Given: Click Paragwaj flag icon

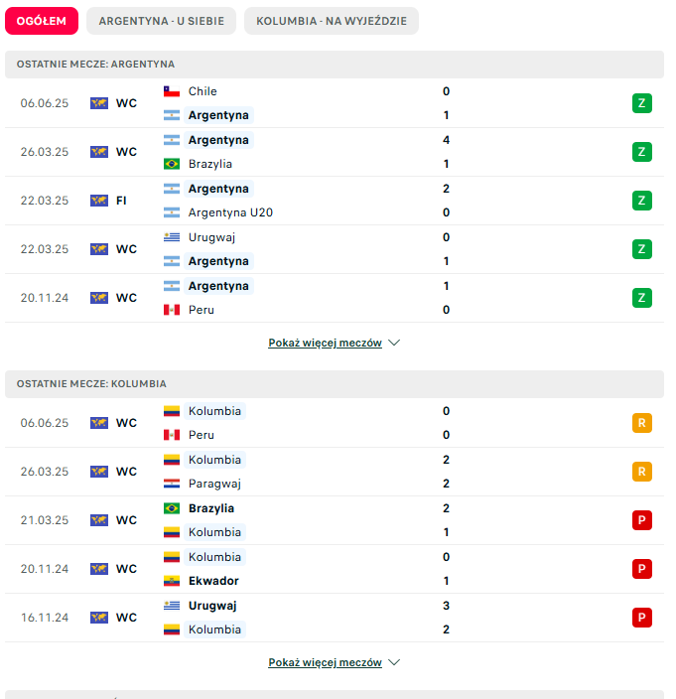Looking at the screenshot, I should [x=172, y=484].
